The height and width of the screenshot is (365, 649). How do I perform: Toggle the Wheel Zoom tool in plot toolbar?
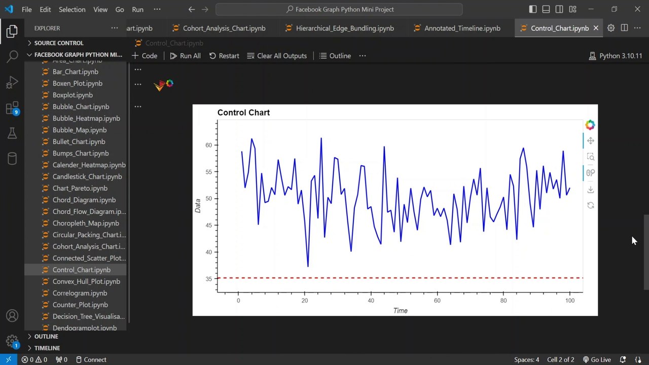590,173
